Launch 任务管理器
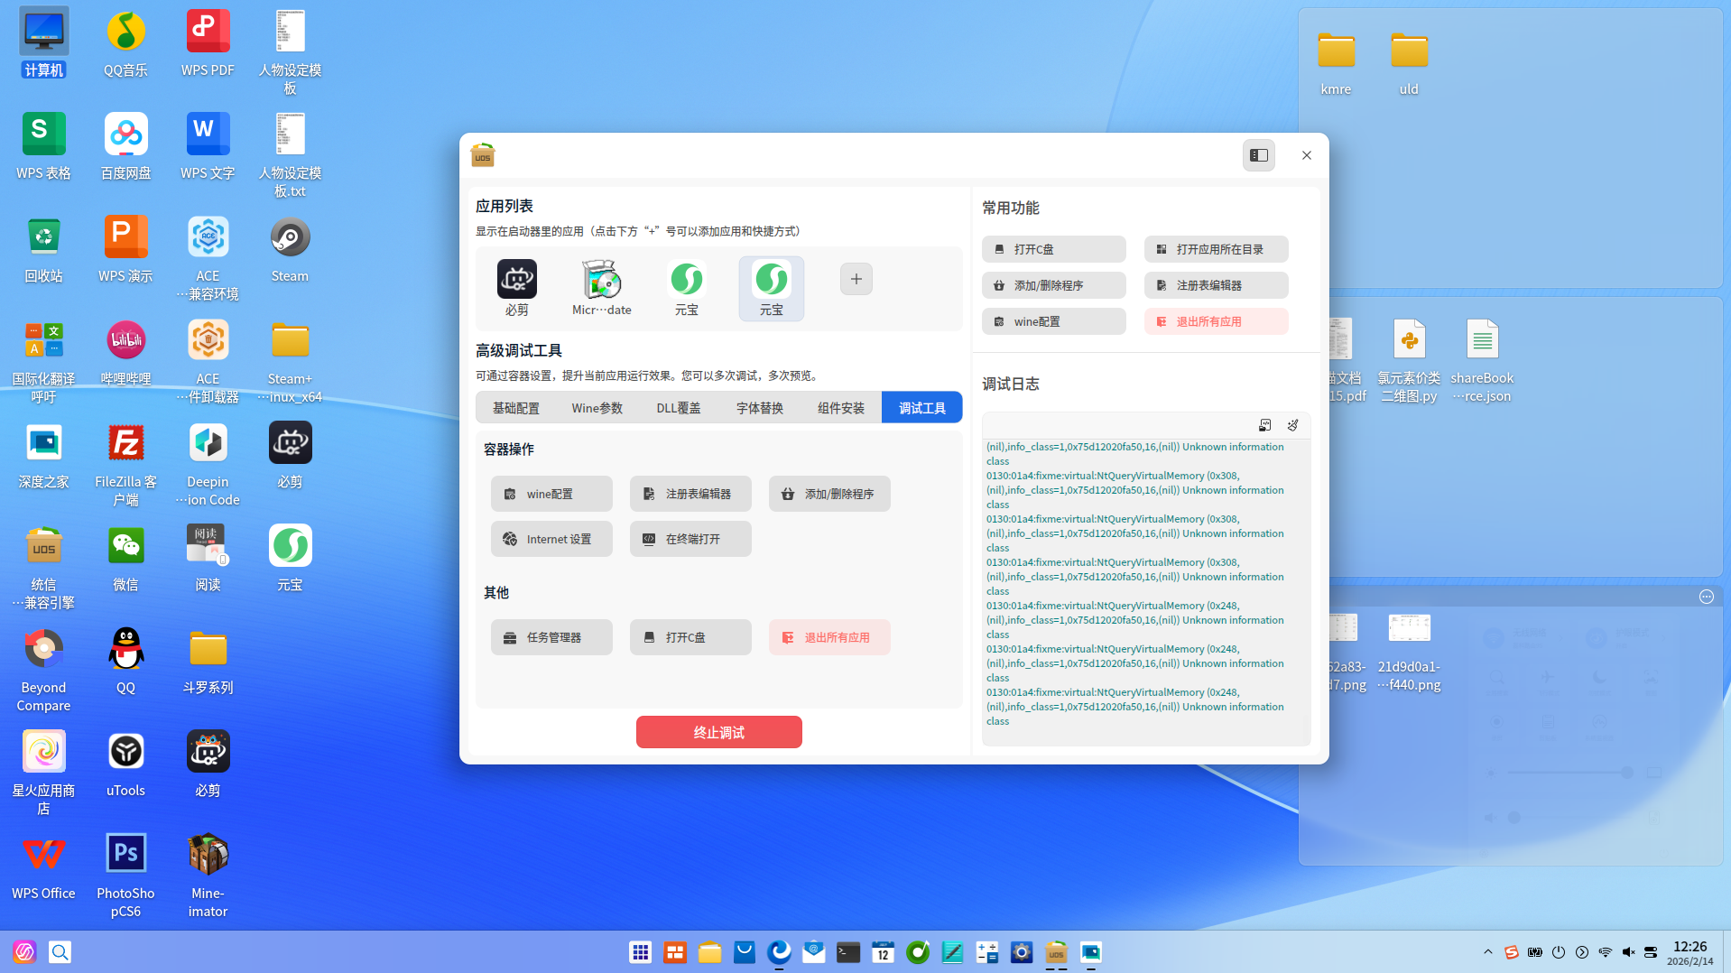This screenshot has width=1731, height=973. [x=551, y=637]
